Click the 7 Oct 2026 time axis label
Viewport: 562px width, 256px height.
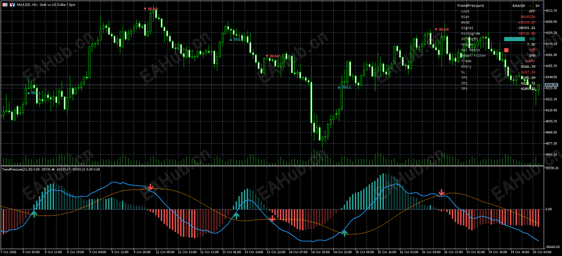8,252
